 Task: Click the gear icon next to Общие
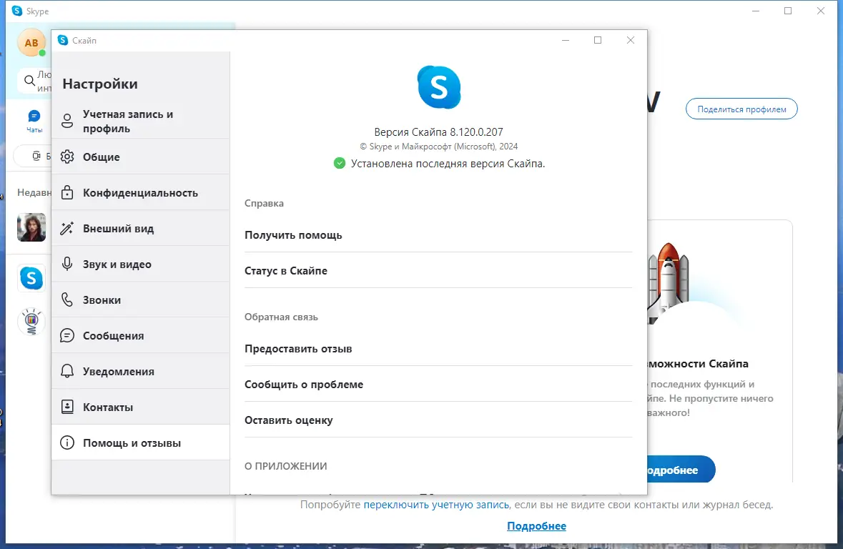click(x=67, y=157)
